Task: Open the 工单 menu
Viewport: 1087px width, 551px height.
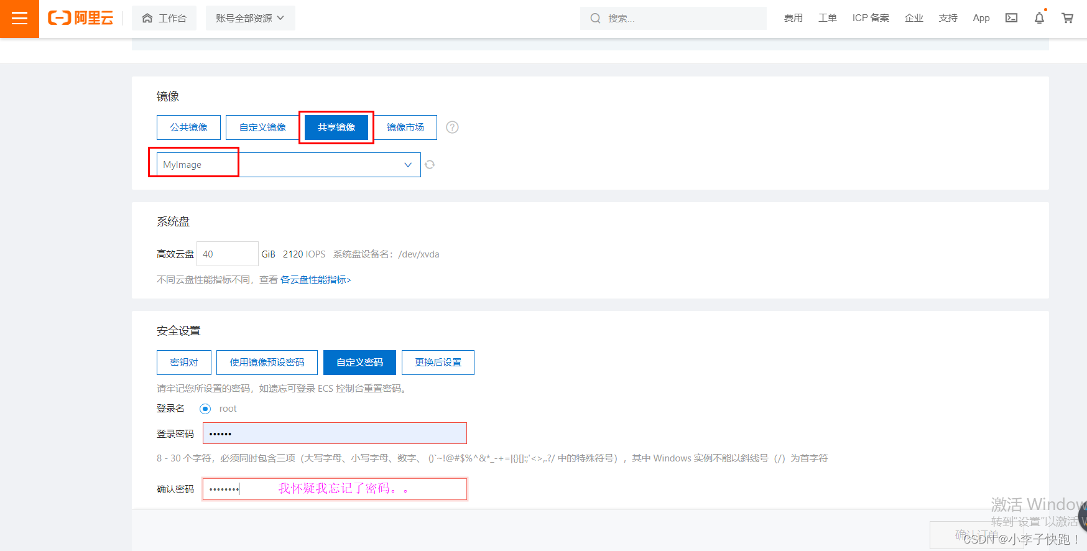Action: pyautogui.click(x=828, y=18)
